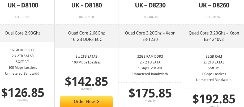Select the $192.85 price
Image resolution: width=244 pixels, height=107 pixels.
click(x=214, y=99)
